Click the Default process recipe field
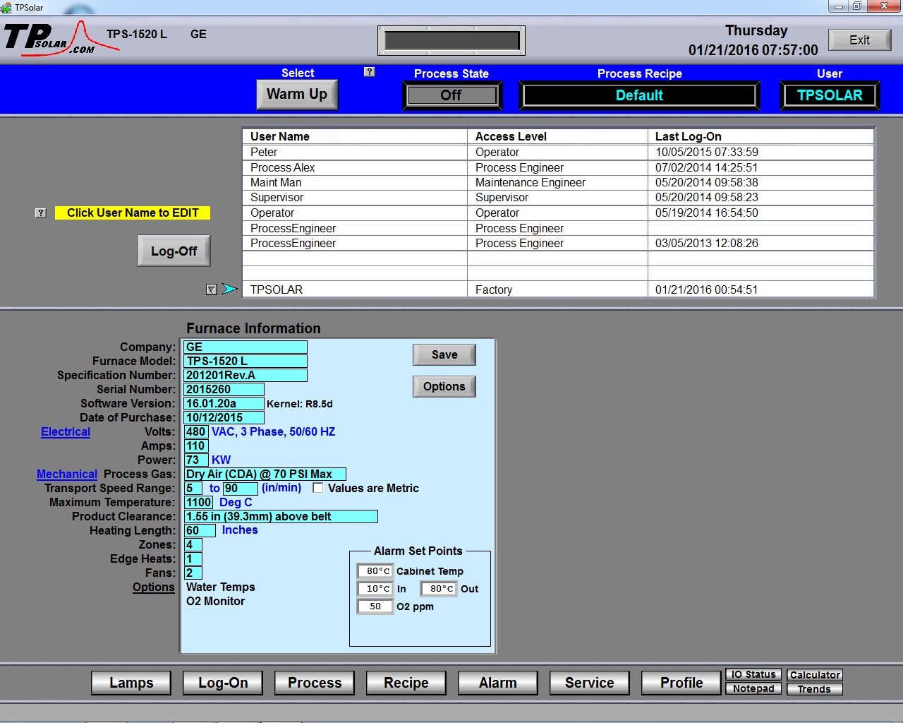The width and height of the screenshot is (903, 723). [x=639, y=95]
